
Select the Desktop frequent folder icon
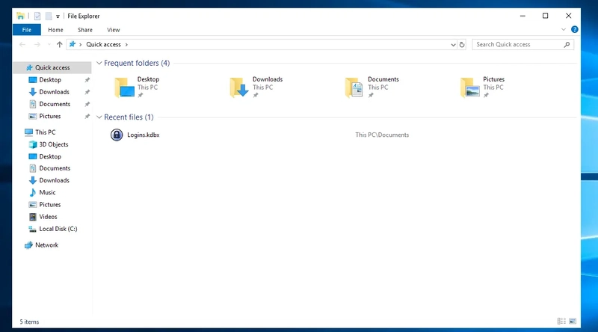[125, 87]
